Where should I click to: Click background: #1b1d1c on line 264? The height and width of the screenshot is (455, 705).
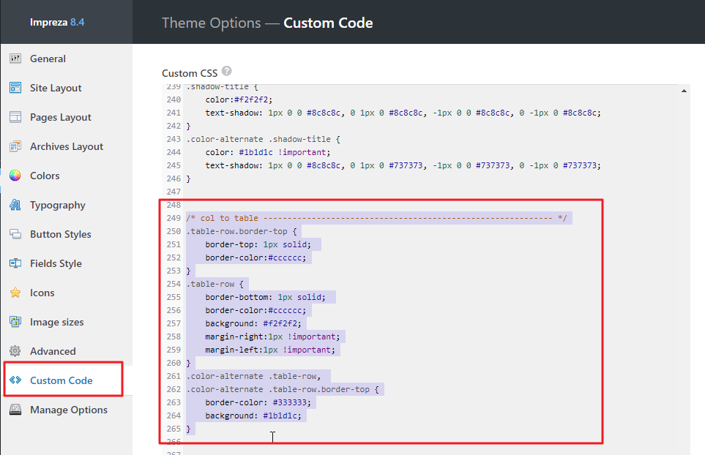253,415
